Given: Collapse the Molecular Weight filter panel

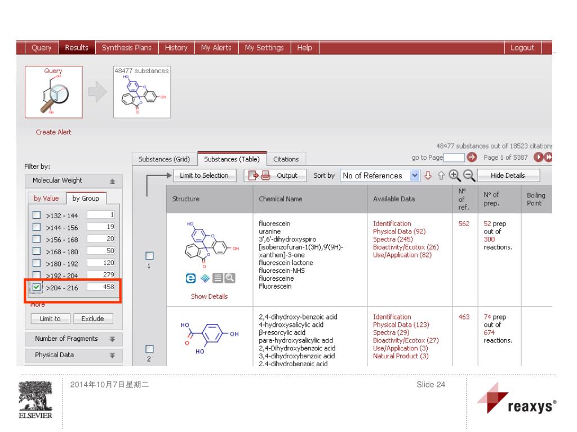Looking at the screenshot, I should (112, 181).
